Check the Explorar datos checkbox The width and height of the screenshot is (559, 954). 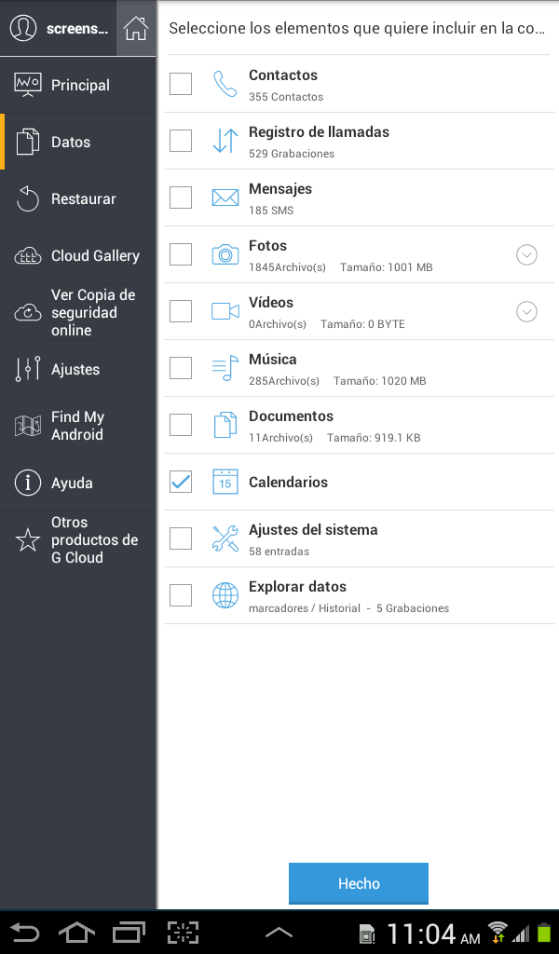[x=181, y=595]
